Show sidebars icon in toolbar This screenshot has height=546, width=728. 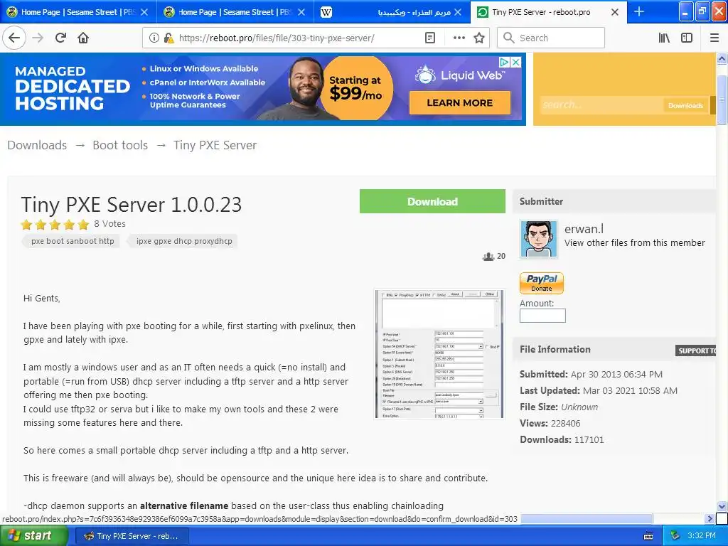(687, 38)
